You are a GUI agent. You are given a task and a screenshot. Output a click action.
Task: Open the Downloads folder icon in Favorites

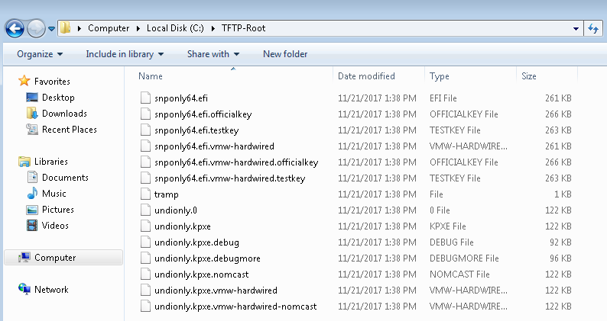(32, 114)
